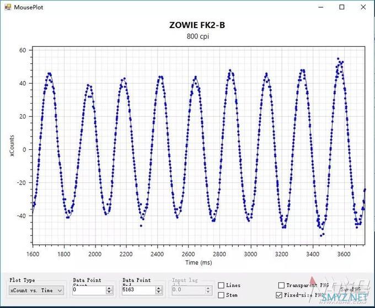Click the 1600 tick label on time axis
The image size is (375, 308).
click(x=33, y=254)
